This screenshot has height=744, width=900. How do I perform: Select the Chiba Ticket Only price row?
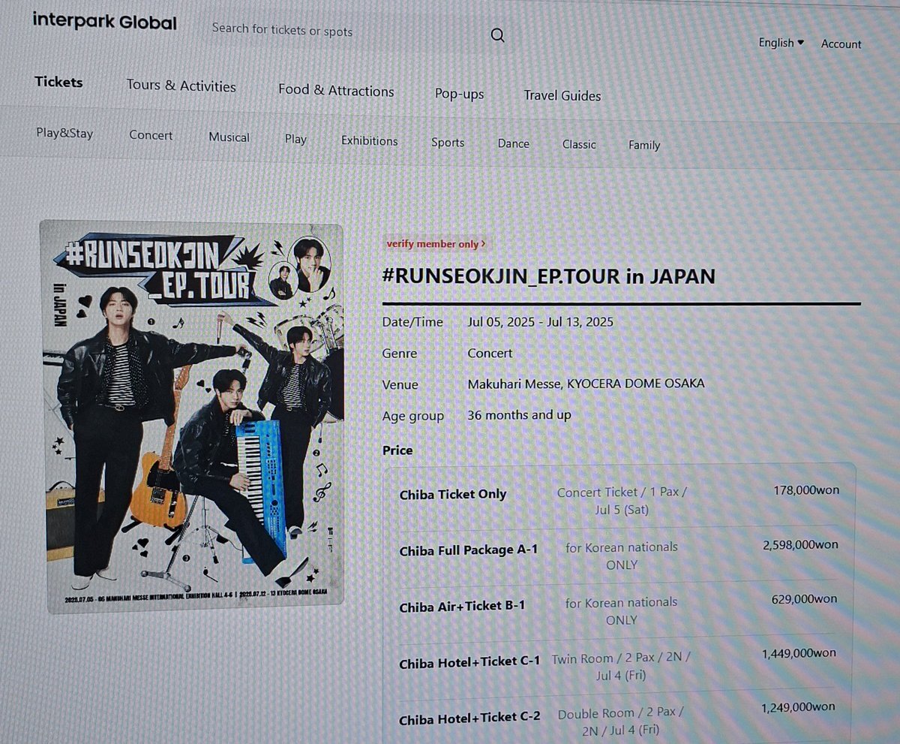point(619,500)
